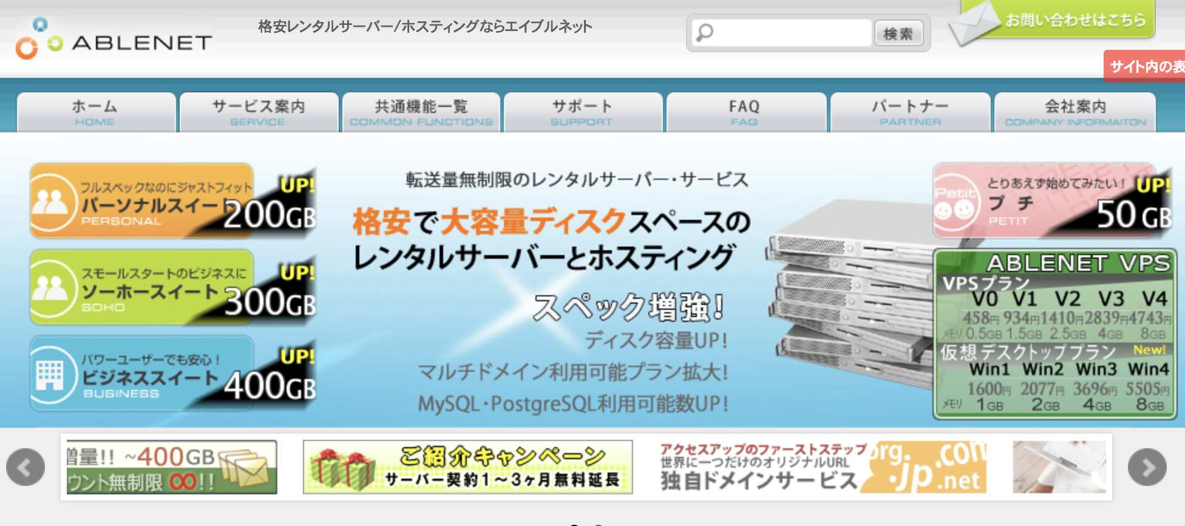Select パーソナルスイート 200GB plan banner
The height and width of the screenshot is (526, 1185).
pos(173,201)
